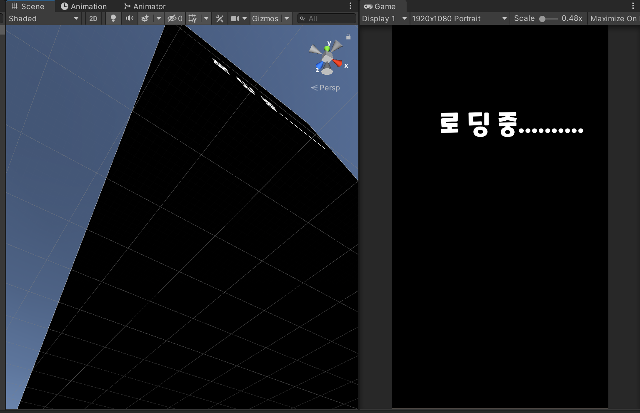This screenshot has height=413, width=640.
Task: Focus the scene search field
Action: click(x=327, y=18)
